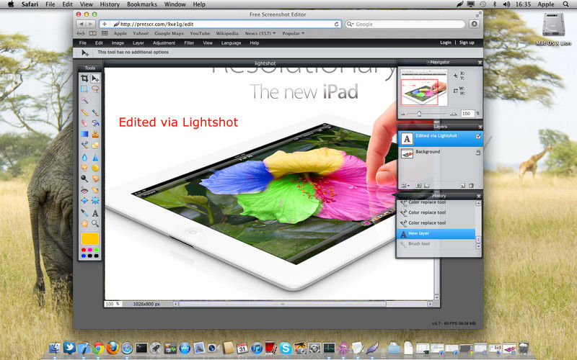This screenshot has width=577, height=360.
Task: Open the Popular bookmarks dropdown
Action: point(294,33)
